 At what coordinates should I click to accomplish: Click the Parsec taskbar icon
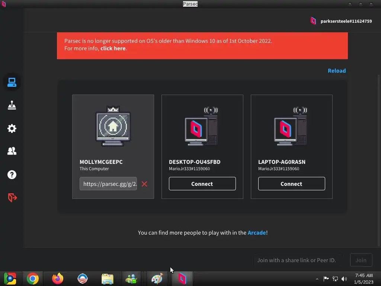pyautogui.click(x=182, y=279)
